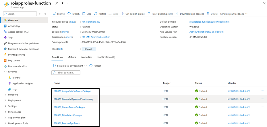The image size is (267, 127).
Task: Open ROIAM_AssignRoleToAccessPackage function link
Action: (x=72, y=91)
